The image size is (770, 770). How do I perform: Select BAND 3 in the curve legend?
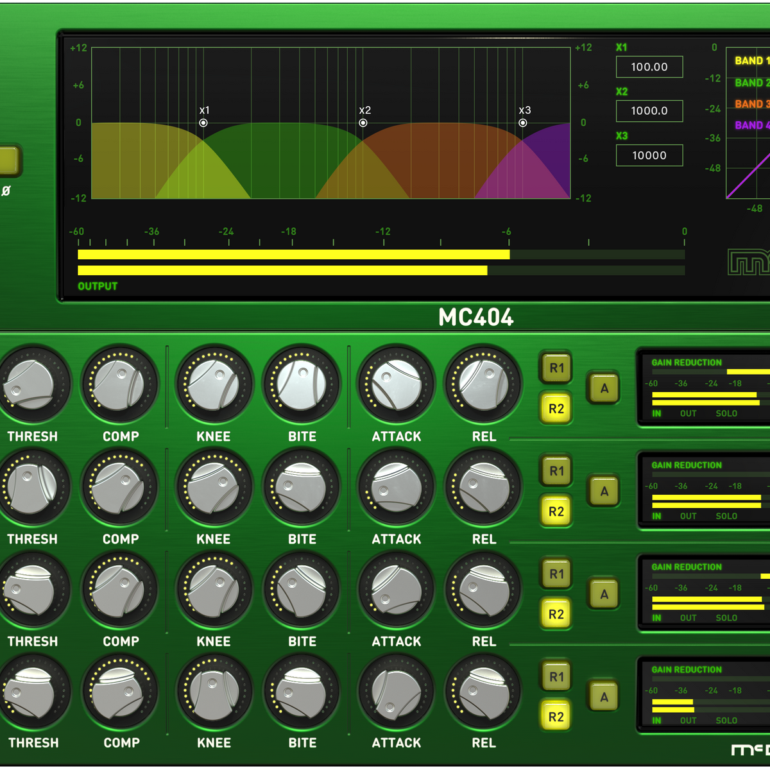[x=751, y=104]
